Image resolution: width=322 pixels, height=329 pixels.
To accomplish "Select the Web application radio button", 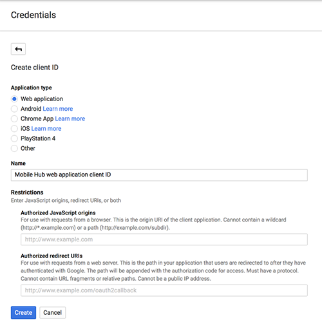I will pyautogui.click(x=14, y=99).
